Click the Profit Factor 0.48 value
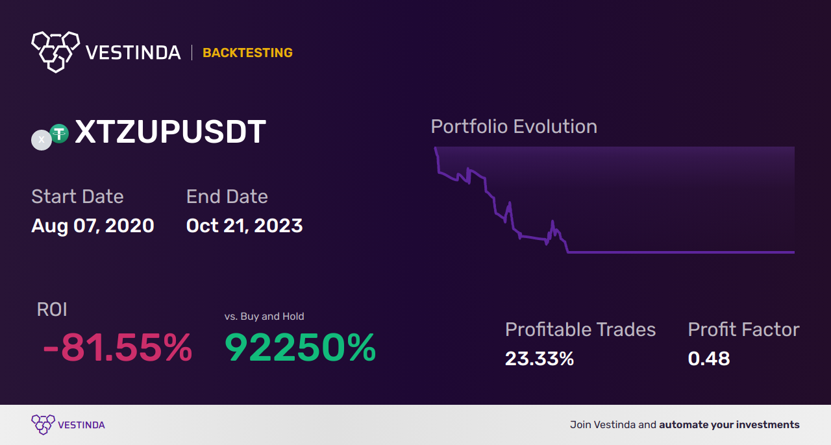 709,359
